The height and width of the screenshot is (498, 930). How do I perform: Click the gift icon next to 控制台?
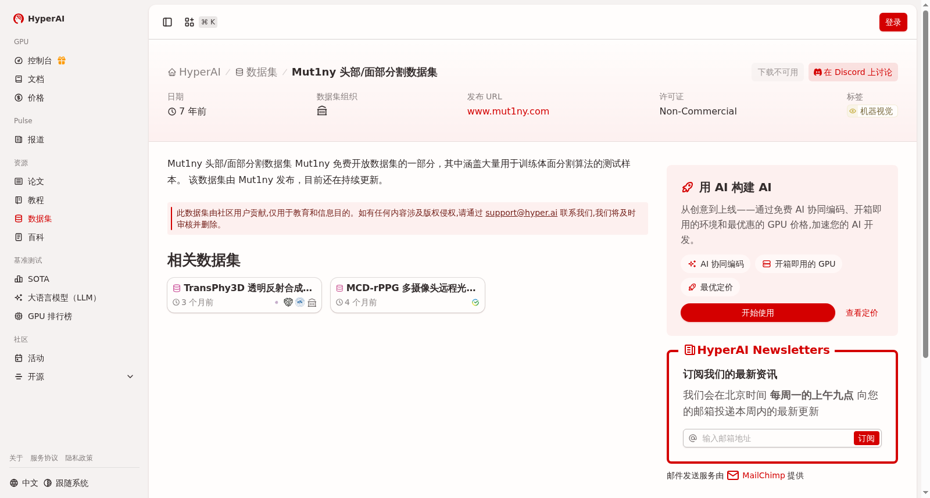click(62, 60)
